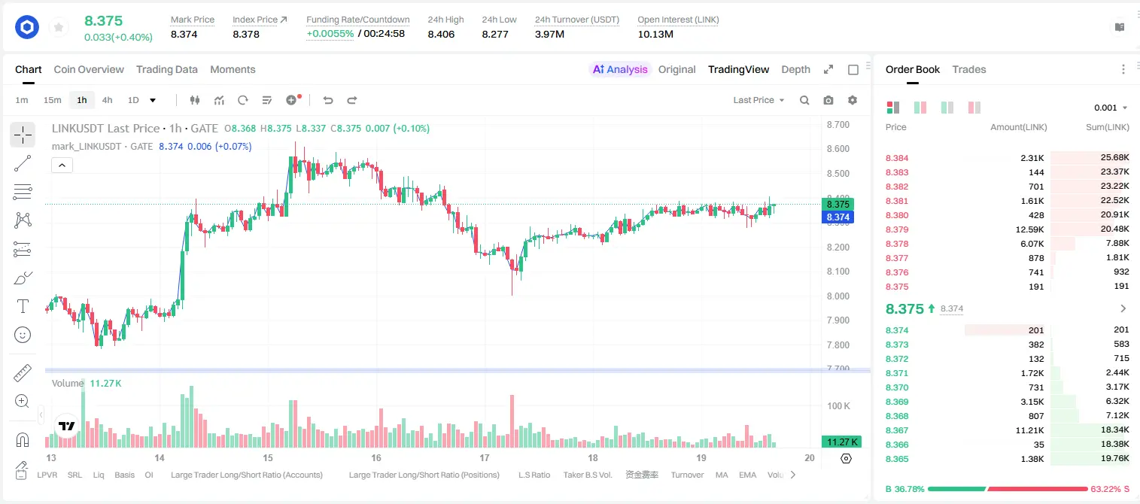Screen dimensions: 1140x504
Task: Switch to the Coin Overview tab
Action: pos(89,69)
